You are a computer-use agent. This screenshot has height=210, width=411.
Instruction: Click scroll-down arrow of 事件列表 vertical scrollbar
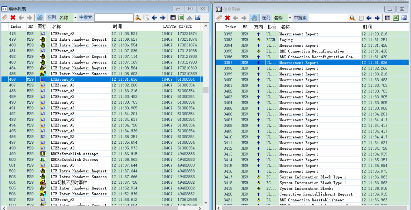(206, 203)
